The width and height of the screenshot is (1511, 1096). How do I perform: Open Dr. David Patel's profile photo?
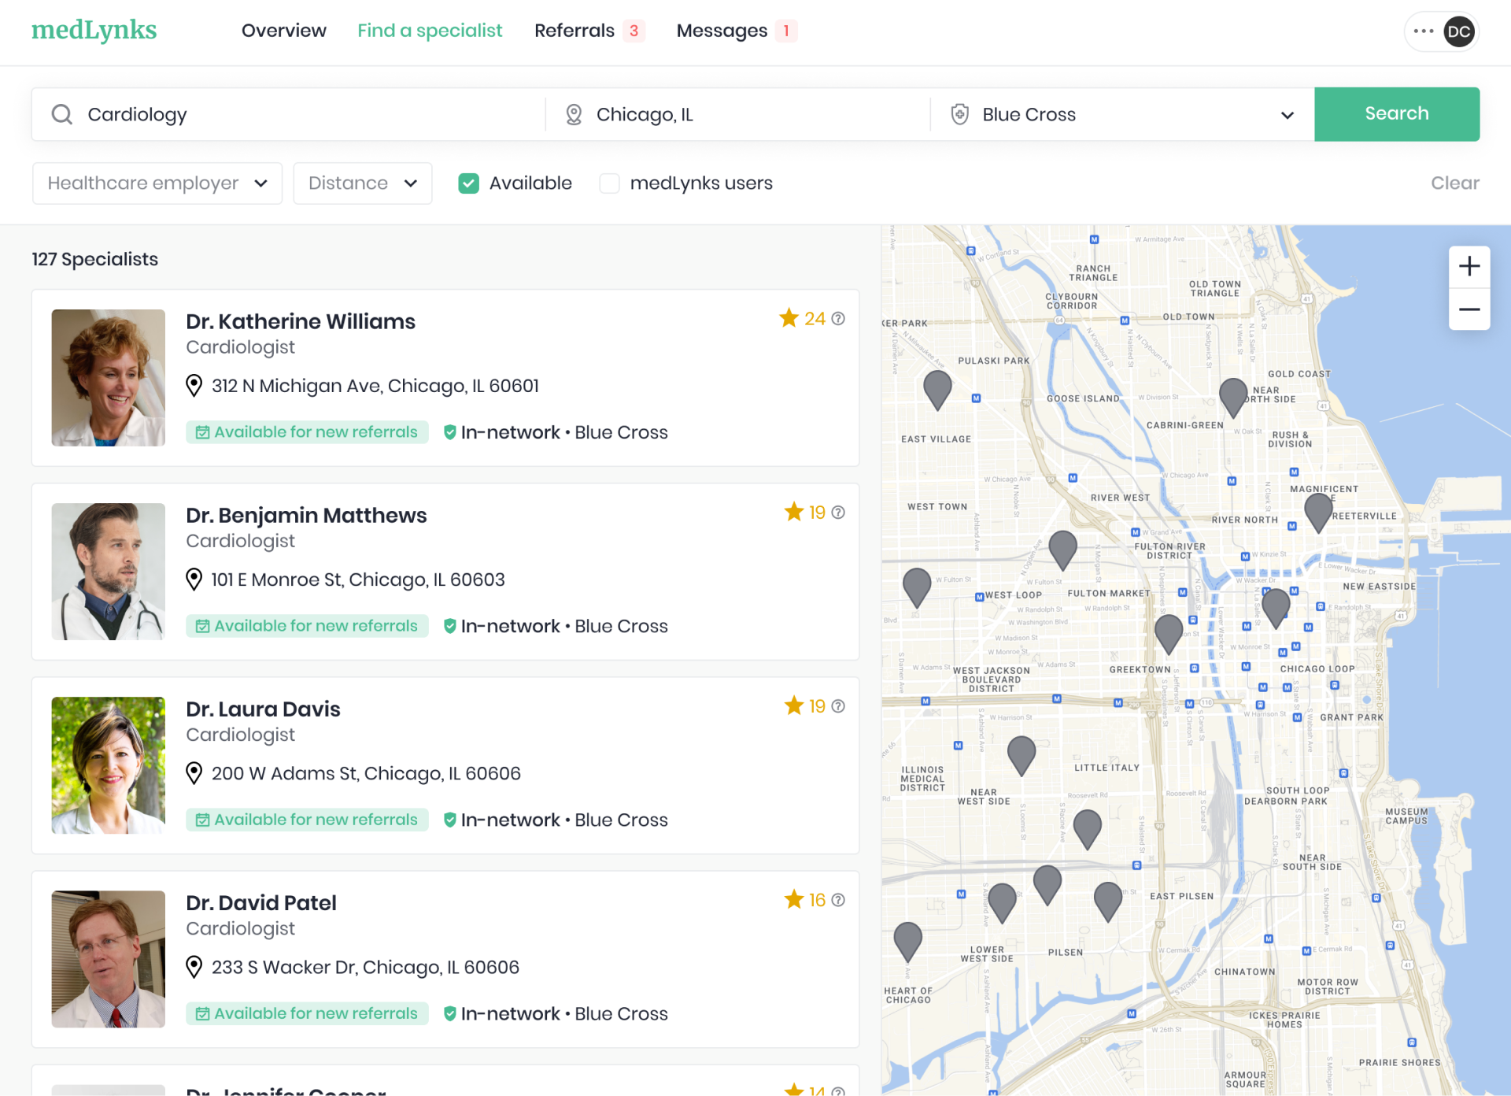pos(109,959)
